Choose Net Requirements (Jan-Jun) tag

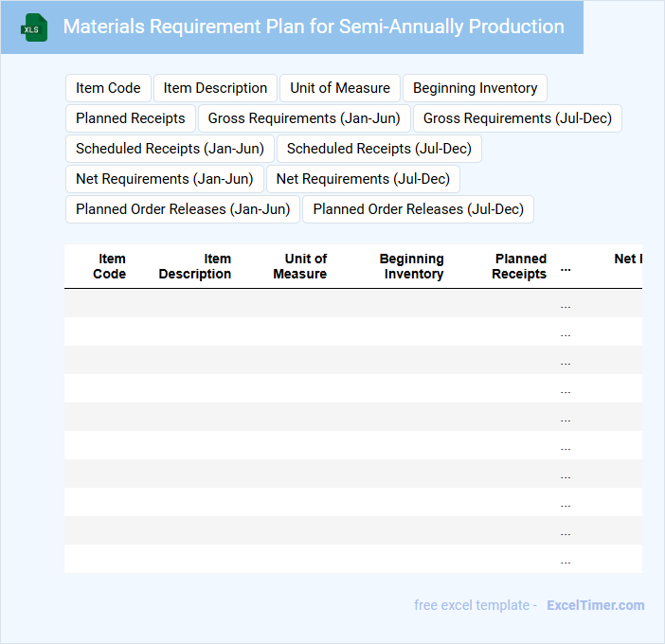[x=165, y=179]
